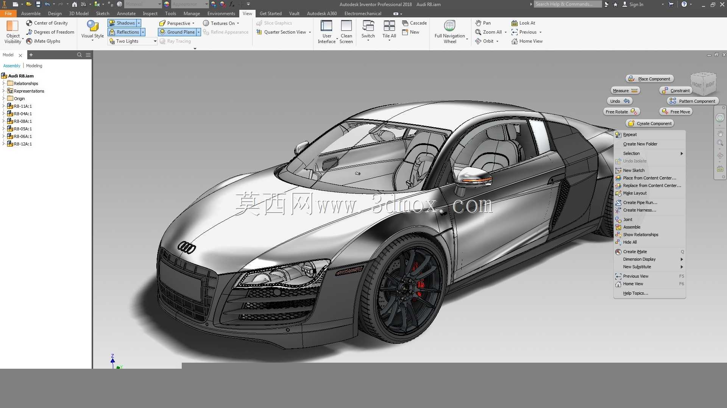Screen dimensions: 727x408
Task: Activate Clean Screen mode
Action: [346, 32]
